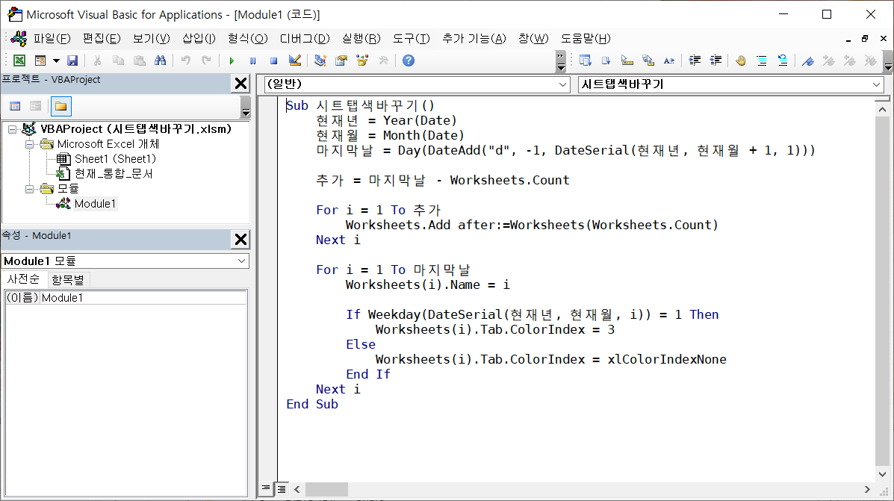Image resolution: width=894 pixels, height=501 pixels.
Task: Open Standard toolbar overflow options arrow
Action: coord(560,61)
